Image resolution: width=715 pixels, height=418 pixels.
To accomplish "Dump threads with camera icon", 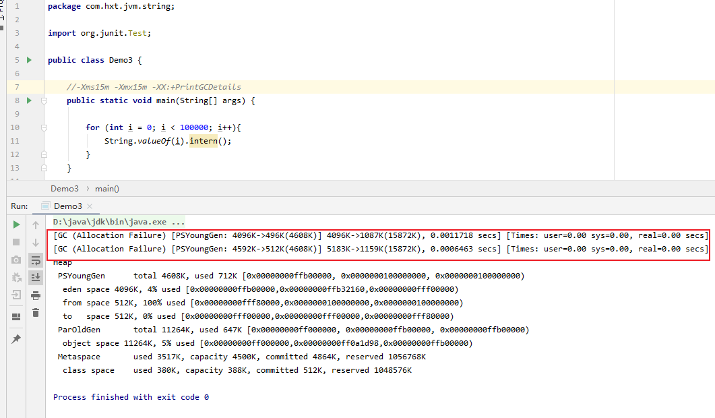I will click(x=16, y=260).
